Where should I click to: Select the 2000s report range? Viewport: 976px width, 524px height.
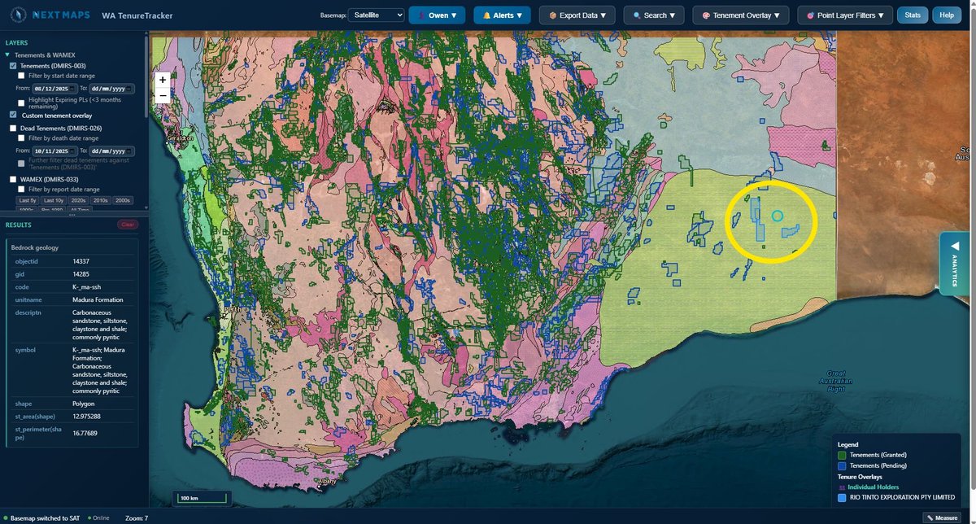[x=123, y=200]
